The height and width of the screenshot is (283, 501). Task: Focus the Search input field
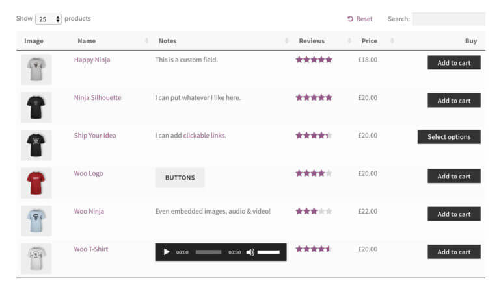click(x=448, y=19)
